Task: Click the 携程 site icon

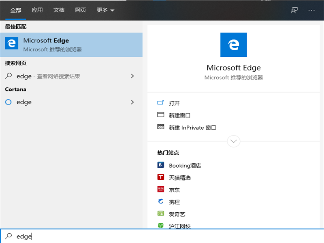Action: point(161,201)
